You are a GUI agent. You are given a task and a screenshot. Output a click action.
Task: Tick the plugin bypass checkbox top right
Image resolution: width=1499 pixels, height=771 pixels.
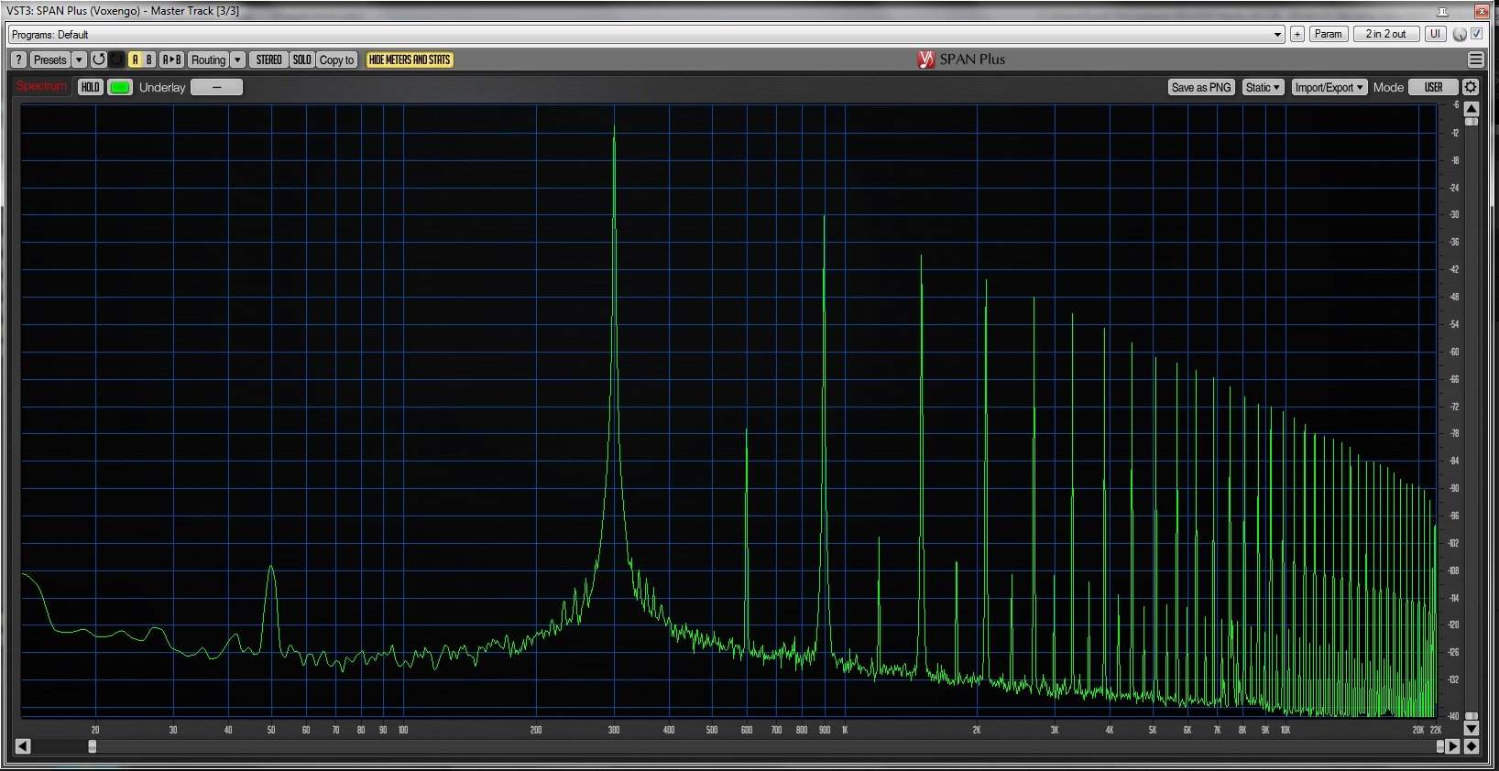pos(1476,34)
